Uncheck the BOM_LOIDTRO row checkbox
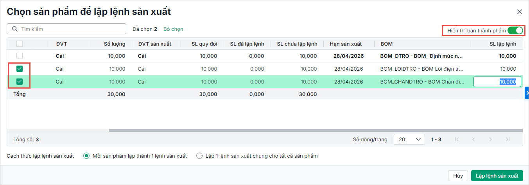Image resolution: width=529 pixels, height=185 pixels. pos(20,69)
